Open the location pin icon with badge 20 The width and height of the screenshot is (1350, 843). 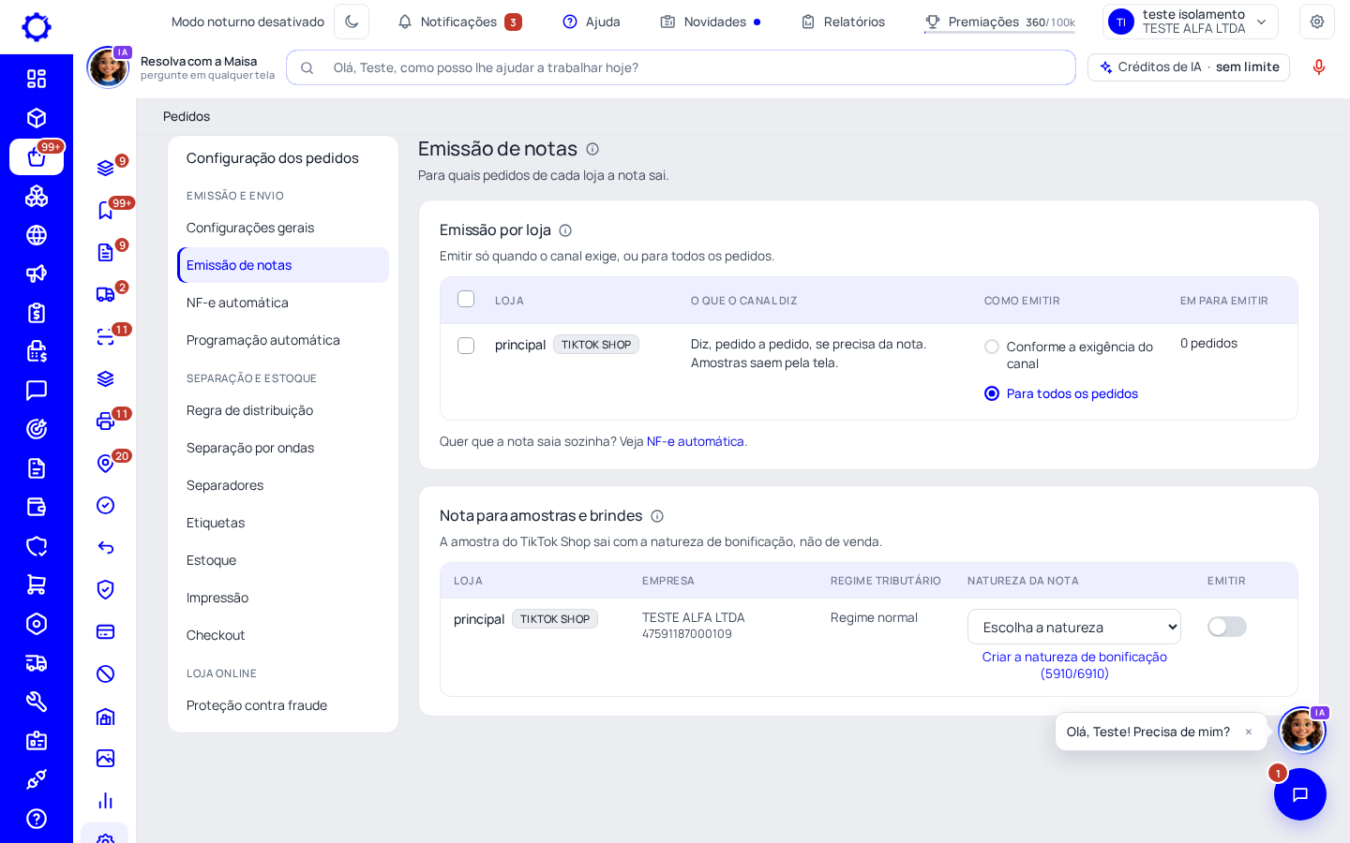tap(106, 464)
